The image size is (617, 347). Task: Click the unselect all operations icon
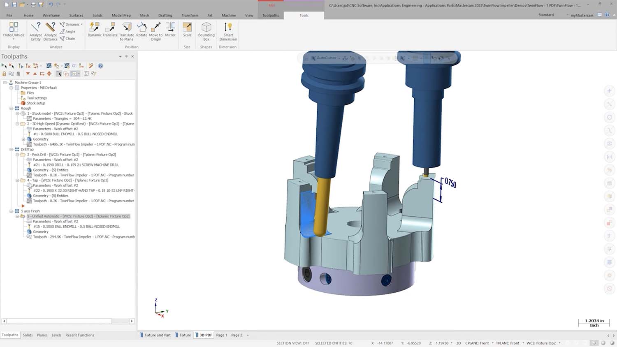coord(11,66)
